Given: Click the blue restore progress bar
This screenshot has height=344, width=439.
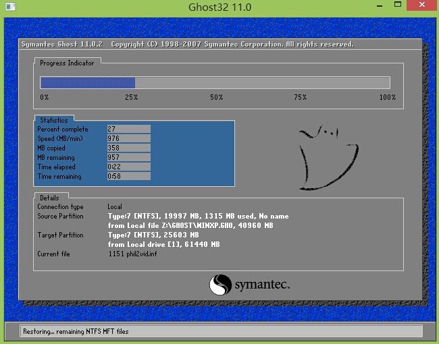Looking at the screenshot, I should (x=215, y=83).
